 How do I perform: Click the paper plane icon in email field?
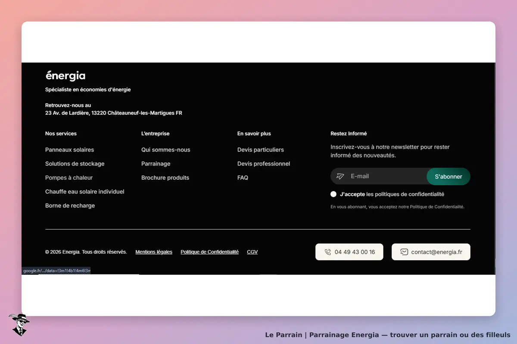click(340, 176)
